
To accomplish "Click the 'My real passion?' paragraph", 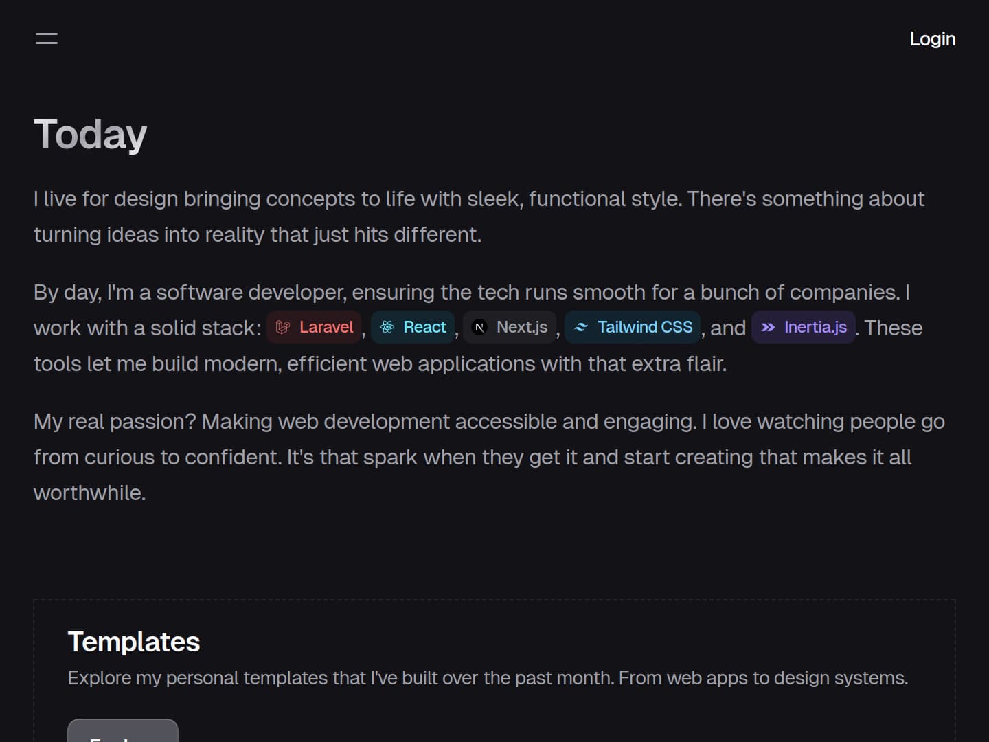I will (489, 457).
